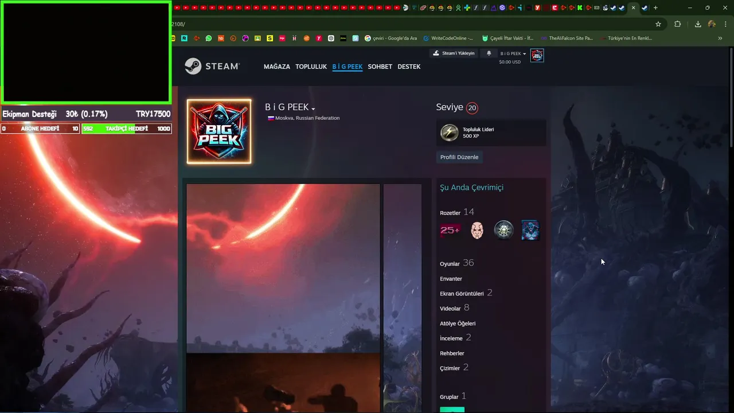Screen dimensions: 734x413
Task: Click the small account avatar in Steam header
Action: pyautogui.click(x=537, y=55)
